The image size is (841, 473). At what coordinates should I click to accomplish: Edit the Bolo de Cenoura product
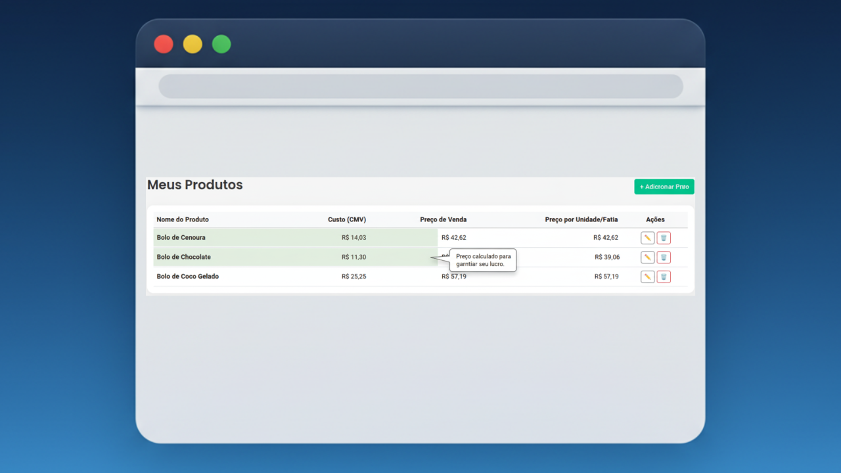click(x=647, y=238)
